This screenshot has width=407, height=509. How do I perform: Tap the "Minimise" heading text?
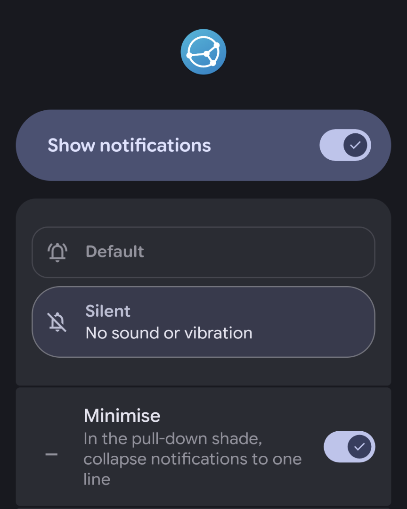(122, 416)
